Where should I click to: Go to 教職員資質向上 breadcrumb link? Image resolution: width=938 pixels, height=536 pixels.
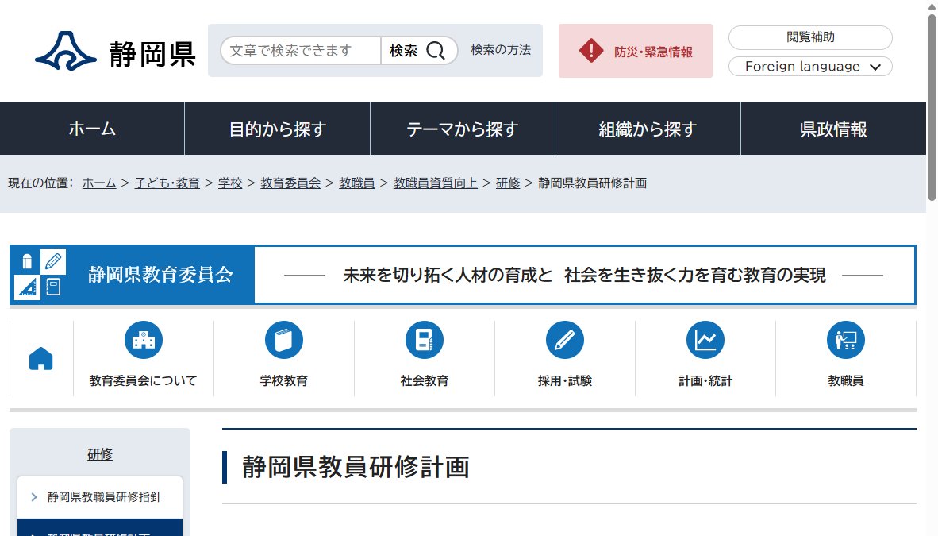pos(436,183)
